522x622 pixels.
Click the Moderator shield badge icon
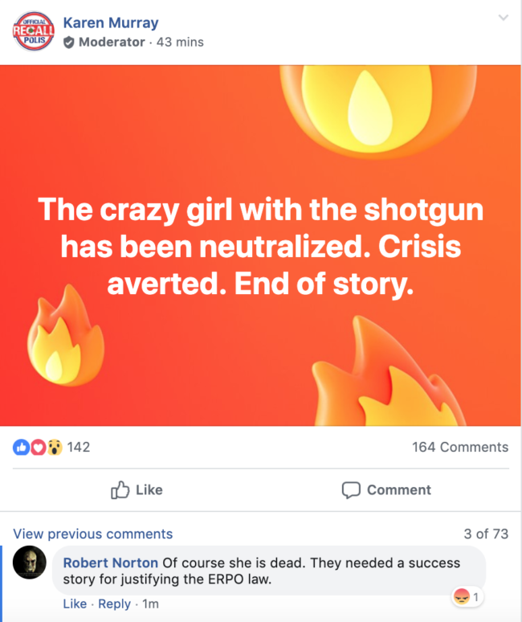pos(69,42)
